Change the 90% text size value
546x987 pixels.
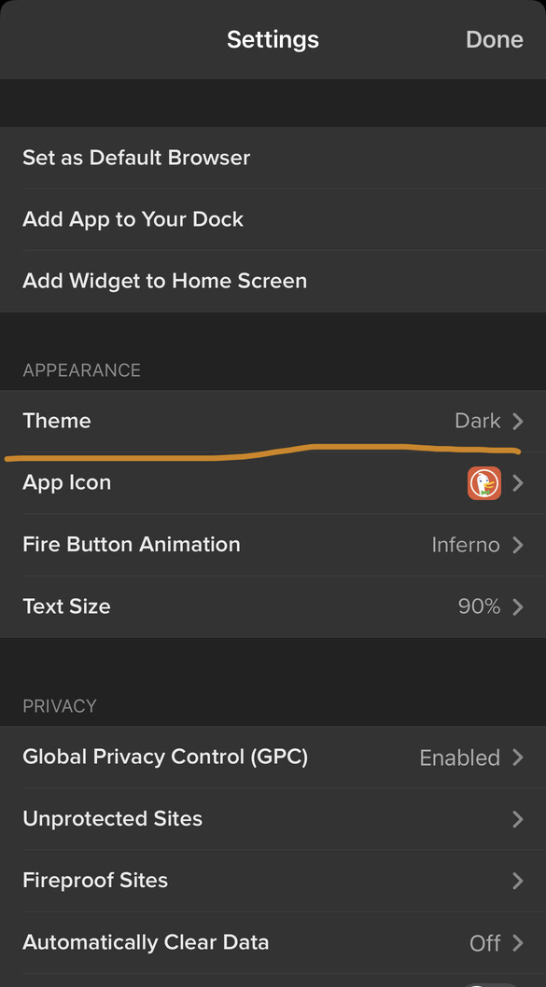point(479,606)
